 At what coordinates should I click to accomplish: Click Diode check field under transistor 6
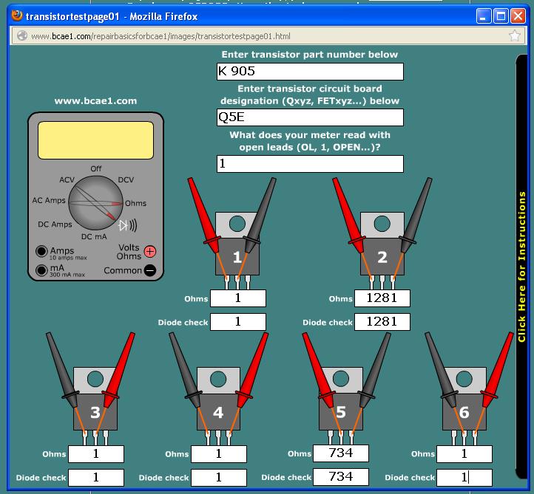tap(464, 477)
